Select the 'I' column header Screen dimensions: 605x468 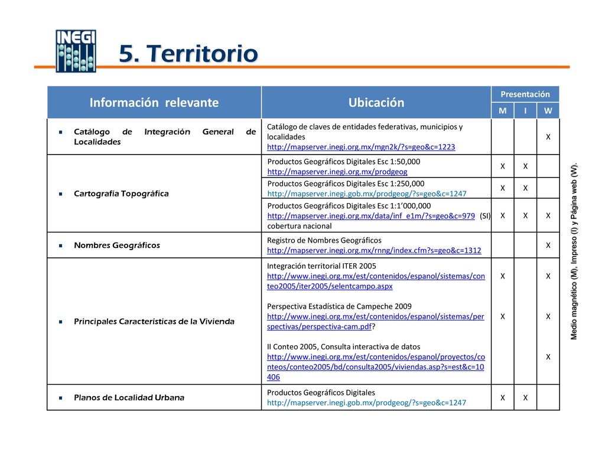tap(525, 111)
